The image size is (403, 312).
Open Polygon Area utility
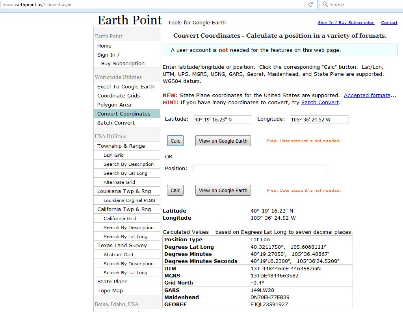point(127,105)
